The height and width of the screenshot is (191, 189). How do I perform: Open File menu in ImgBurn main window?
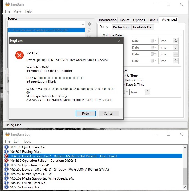pos(7,11)
